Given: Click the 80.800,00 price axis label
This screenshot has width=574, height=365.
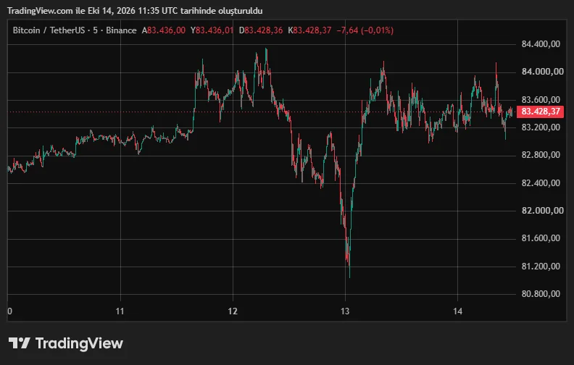Looking at the screenshot, I should (x=541, y=294).
